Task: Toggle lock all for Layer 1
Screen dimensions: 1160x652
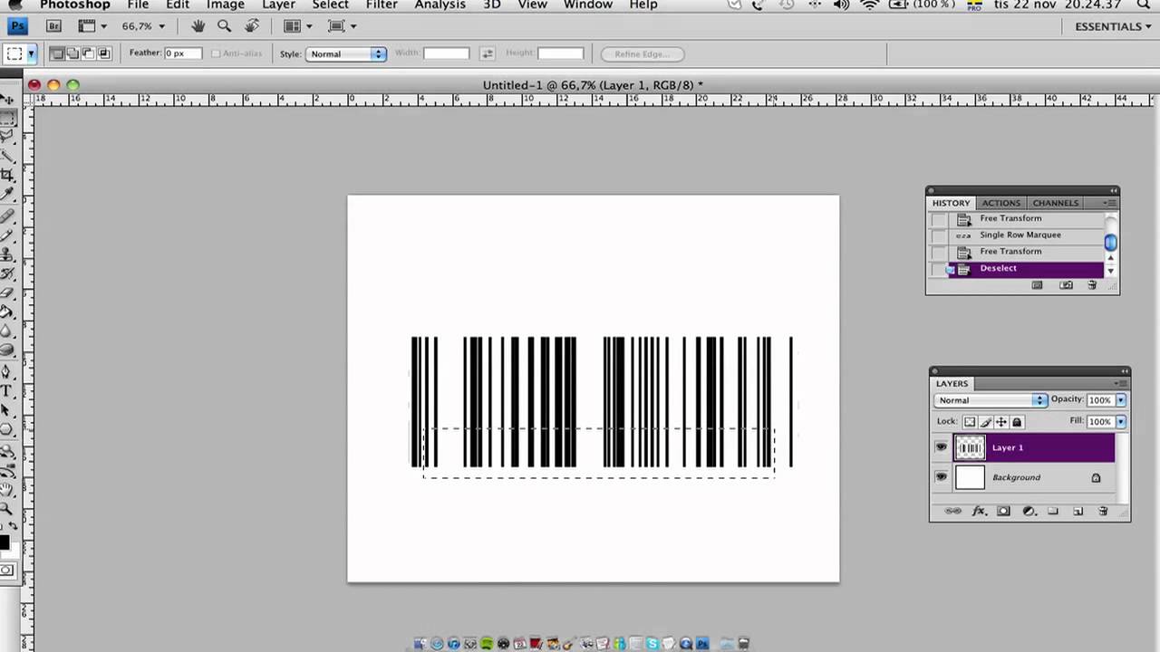Action: coord(1017,422)
